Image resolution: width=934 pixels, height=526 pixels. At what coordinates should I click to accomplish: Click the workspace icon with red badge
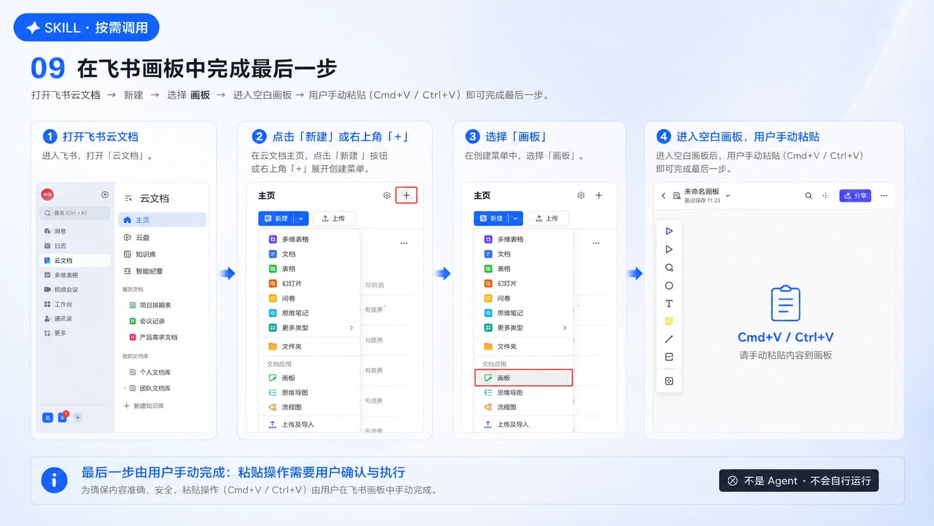(63, 417)
